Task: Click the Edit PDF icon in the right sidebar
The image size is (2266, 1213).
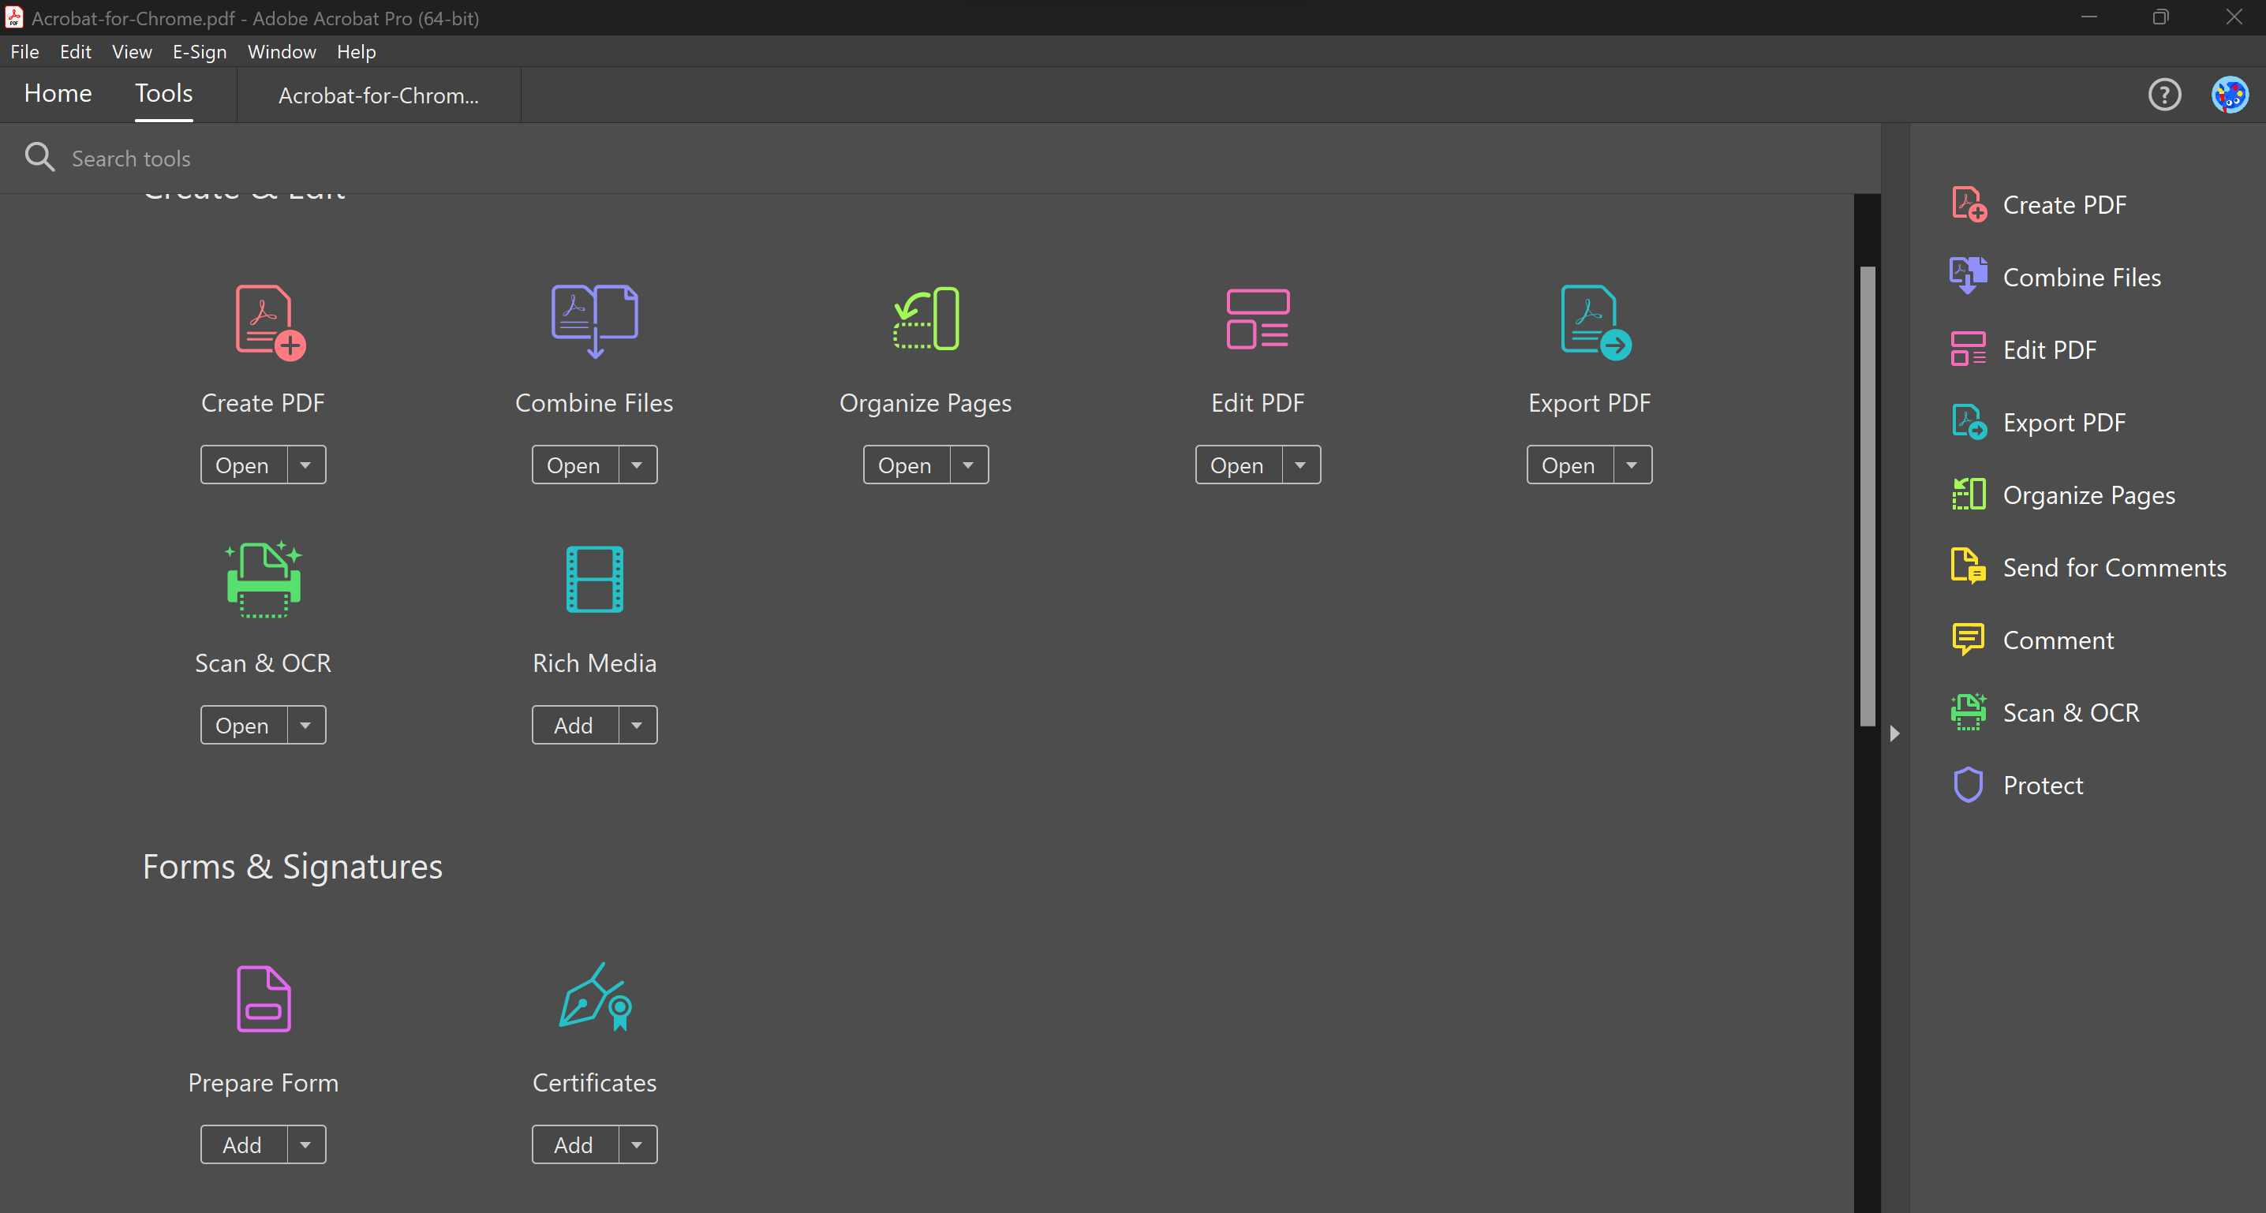Action: [1969, 349]
